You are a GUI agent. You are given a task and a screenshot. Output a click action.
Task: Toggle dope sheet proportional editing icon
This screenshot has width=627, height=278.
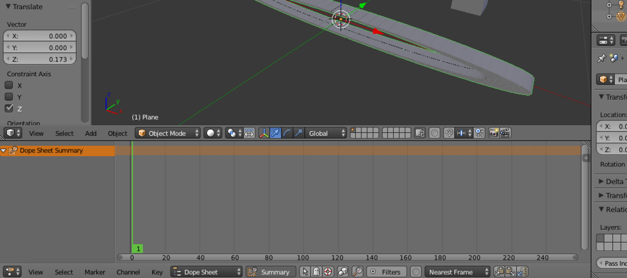(x=416, y=272)
